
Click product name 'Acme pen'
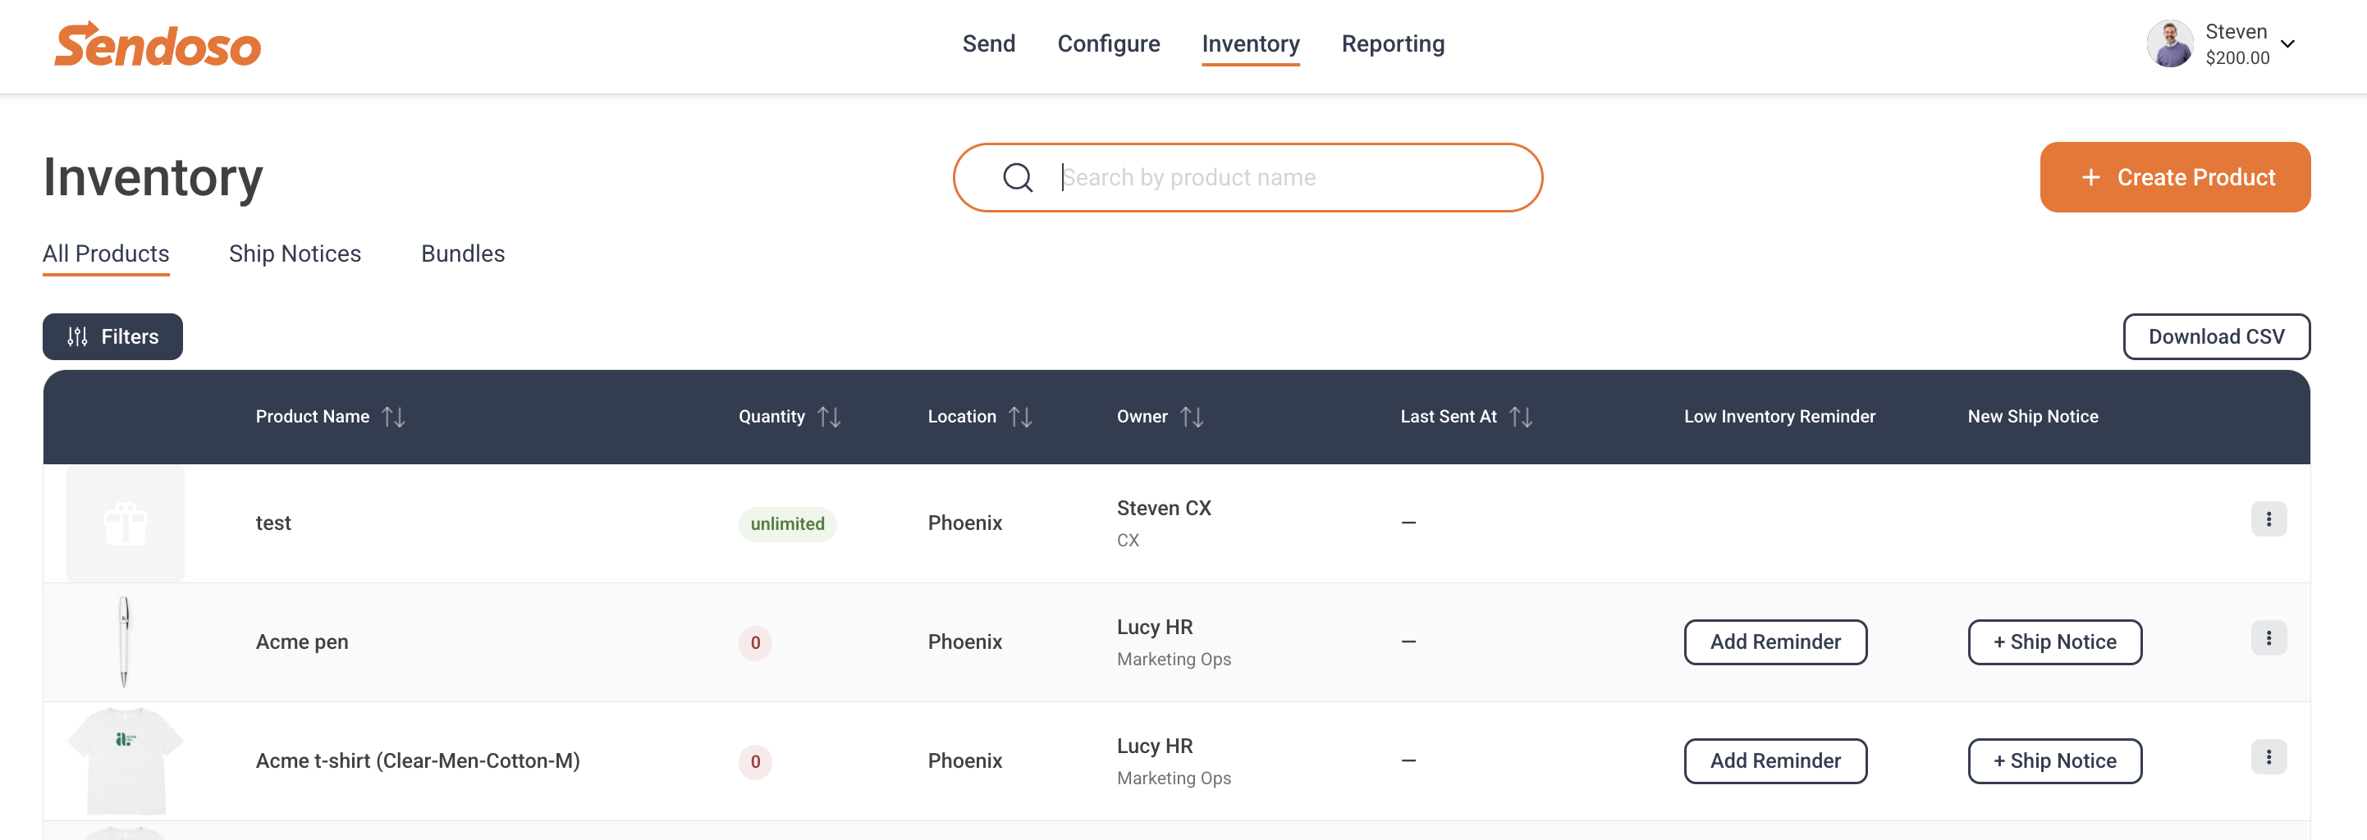click(x=301, y=641)
